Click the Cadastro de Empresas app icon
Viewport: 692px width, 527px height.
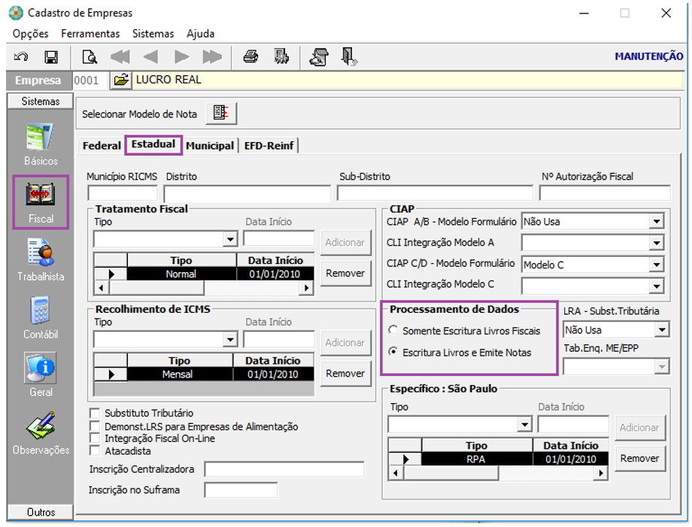click(16, 13)
